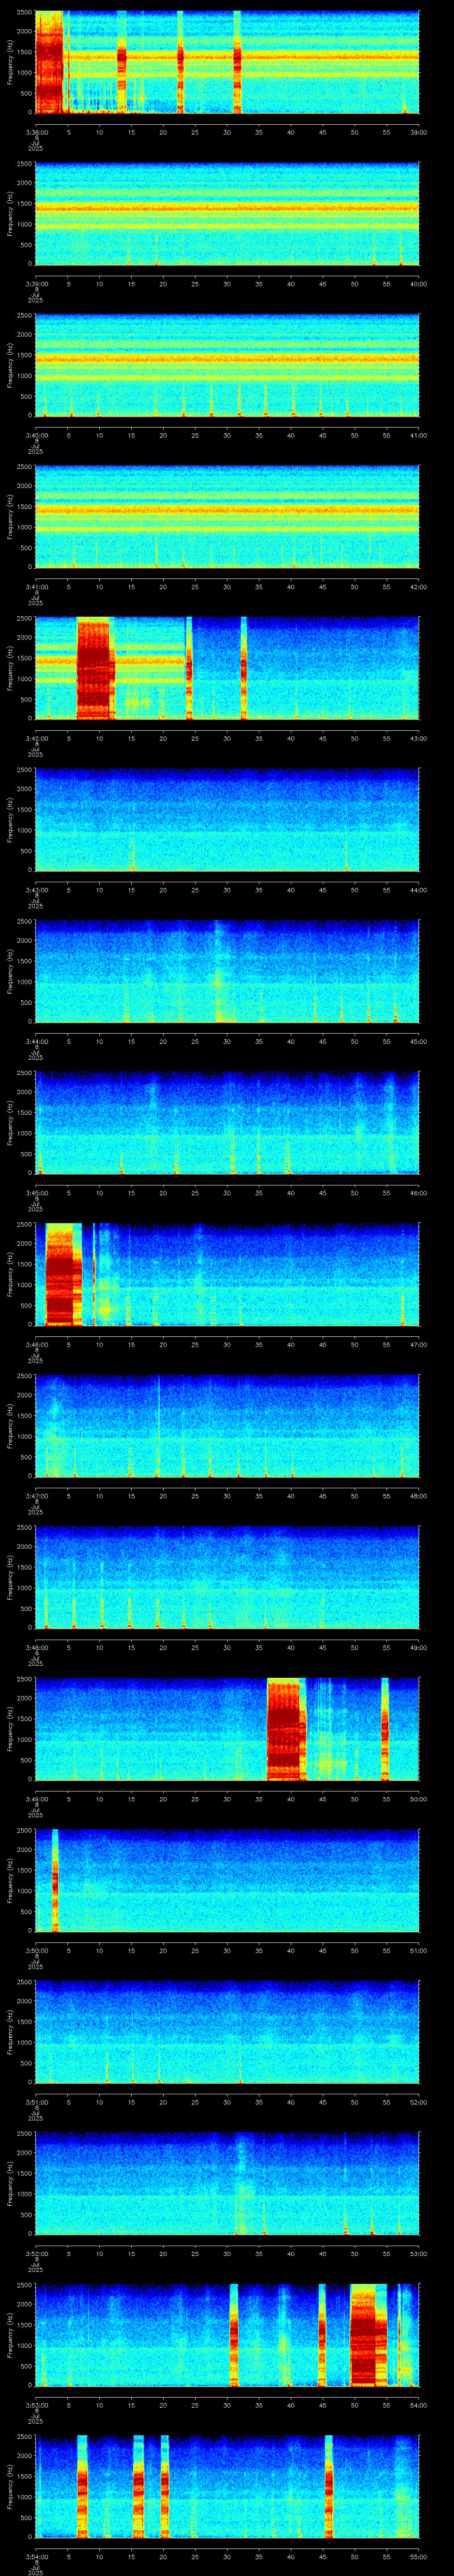This screenshot has width=454, height=2576.
Task: Select the spectrogram panel starting at 3:43:00
Action: point(227,820)
